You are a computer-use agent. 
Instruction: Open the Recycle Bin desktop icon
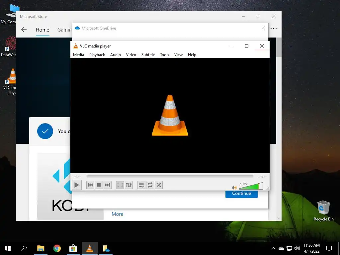[323, 211]
